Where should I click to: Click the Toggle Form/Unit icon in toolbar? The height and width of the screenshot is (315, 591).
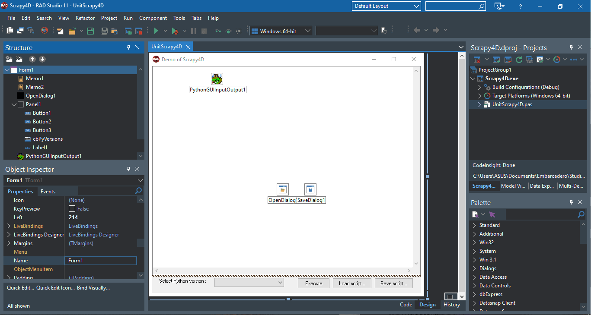tap(31, 31)
